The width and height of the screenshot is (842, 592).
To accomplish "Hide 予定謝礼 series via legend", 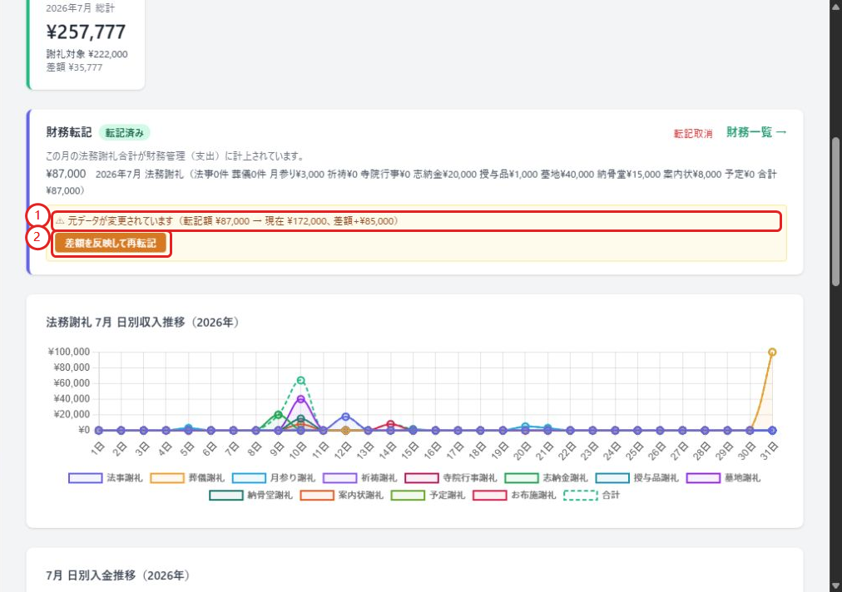I will click(428, 495).
